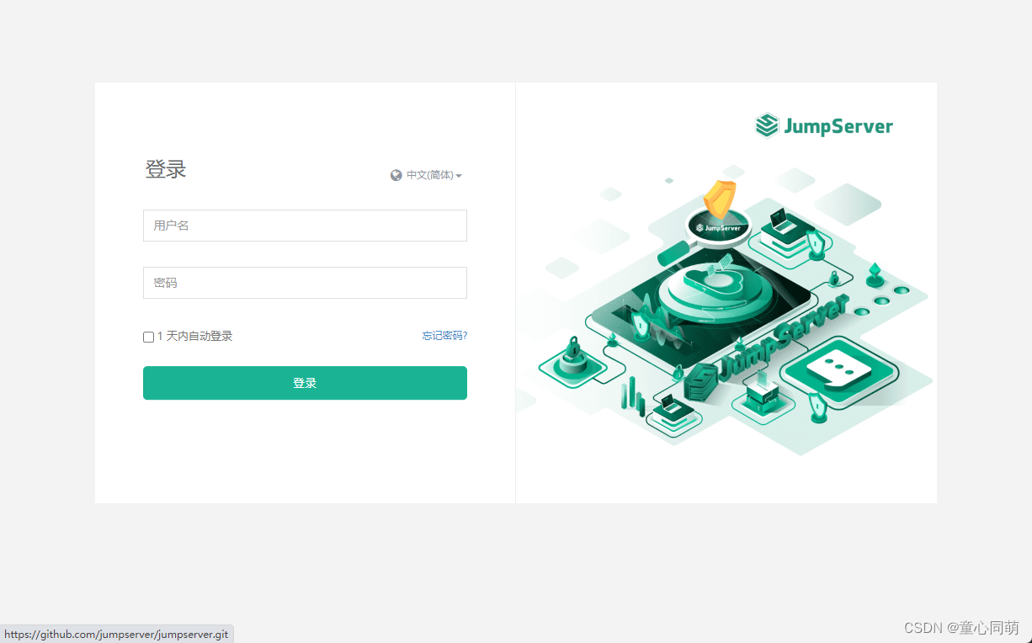
Task: Click the green 登录 submit button
Action: point(305,383)
